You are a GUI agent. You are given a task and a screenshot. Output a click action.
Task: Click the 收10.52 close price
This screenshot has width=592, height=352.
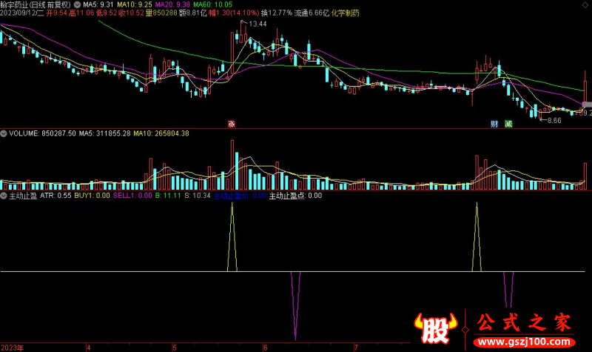click(x=132, y=13)
